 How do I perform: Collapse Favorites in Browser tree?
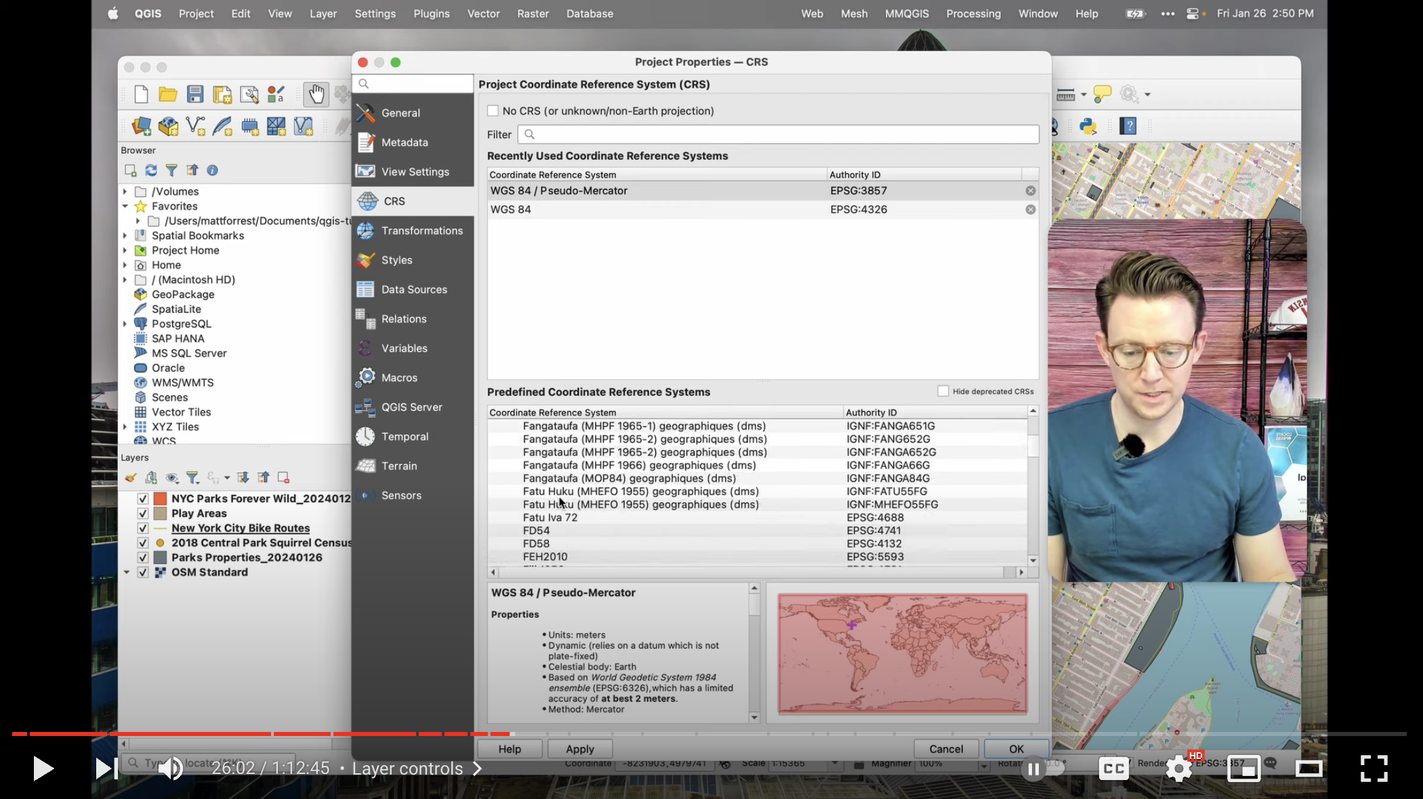tap(125, 207)
